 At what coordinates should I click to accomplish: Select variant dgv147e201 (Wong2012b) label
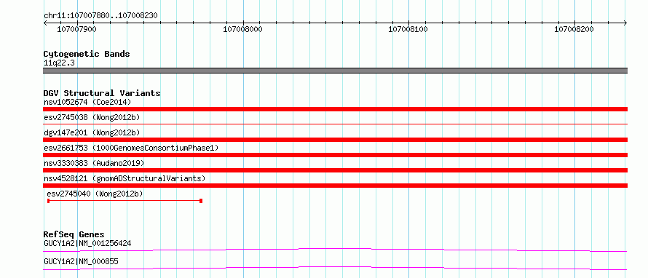coord(92,132)
